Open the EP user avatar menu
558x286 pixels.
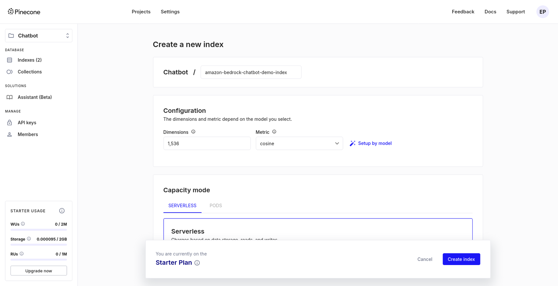(x=543, y=12)
